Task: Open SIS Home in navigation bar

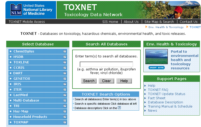Action: (110, 22)
